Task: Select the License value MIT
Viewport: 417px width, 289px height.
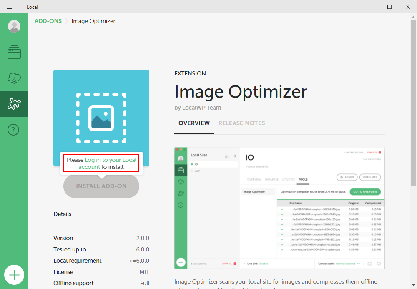Action: pos(144,272)
